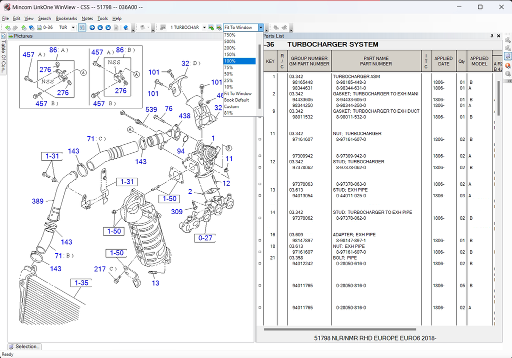The width and height of the screenshot is (512, 358).
Task: Click the parts list horizontal scrollbar
Action: [340, 330]
